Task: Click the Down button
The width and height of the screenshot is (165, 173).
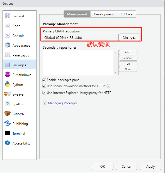Action: 128,69
